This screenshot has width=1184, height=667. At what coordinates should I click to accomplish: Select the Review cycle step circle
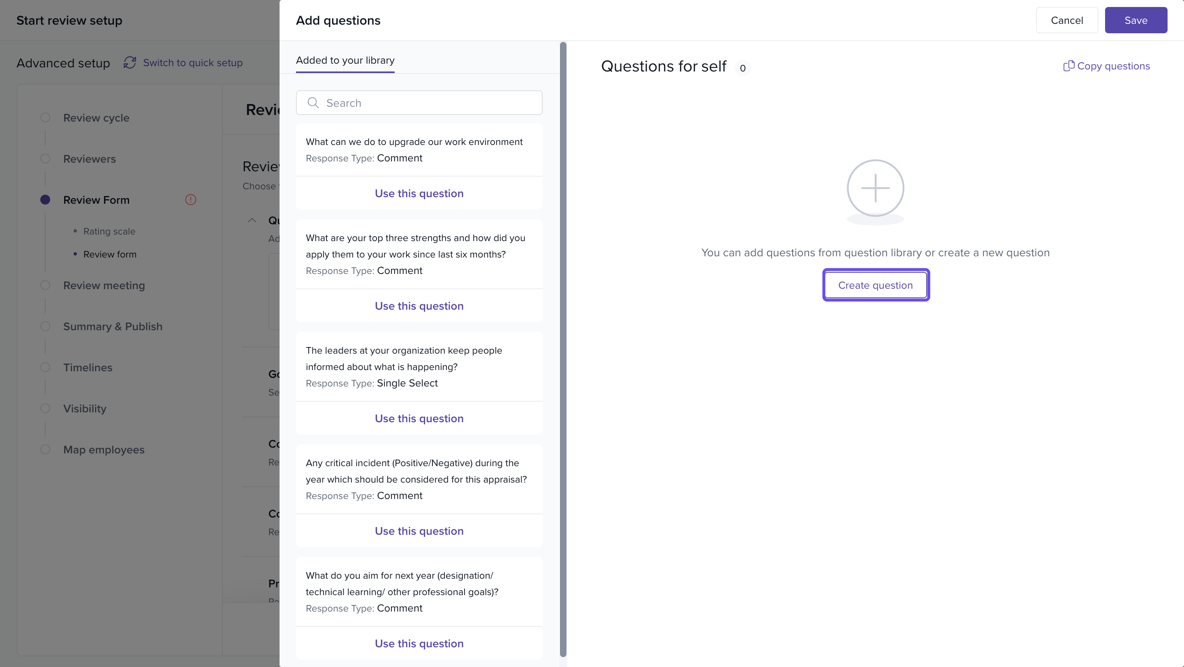click(x=45, y=117)
